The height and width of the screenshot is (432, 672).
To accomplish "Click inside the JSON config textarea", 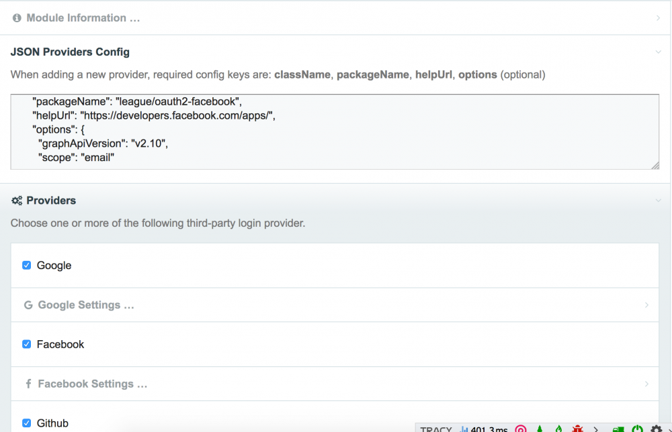I will (x=335, y=131).
